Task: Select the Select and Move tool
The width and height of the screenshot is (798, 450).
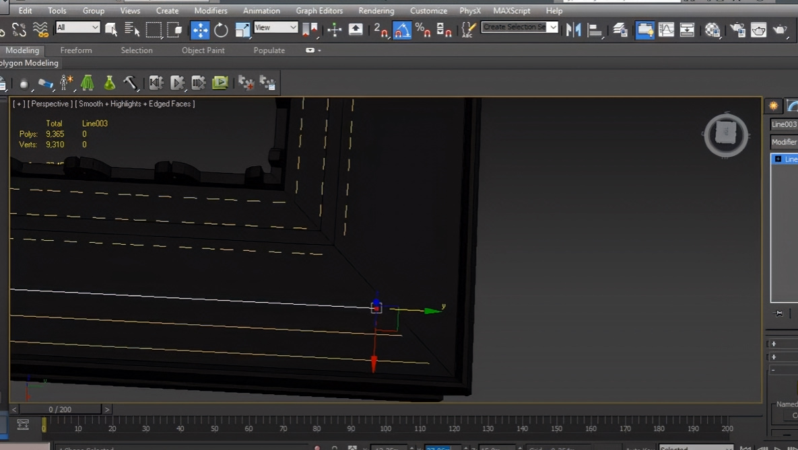Action: tap(200, 30)
